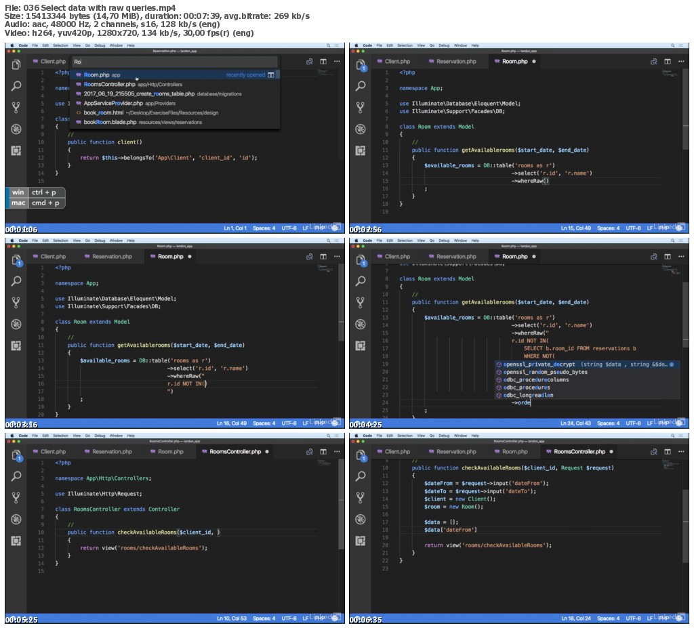The height and width of the screenshot is (628, 694).
Task: Open Extensions icon in the 00:01:06 frame
Action: click(16, 150)
